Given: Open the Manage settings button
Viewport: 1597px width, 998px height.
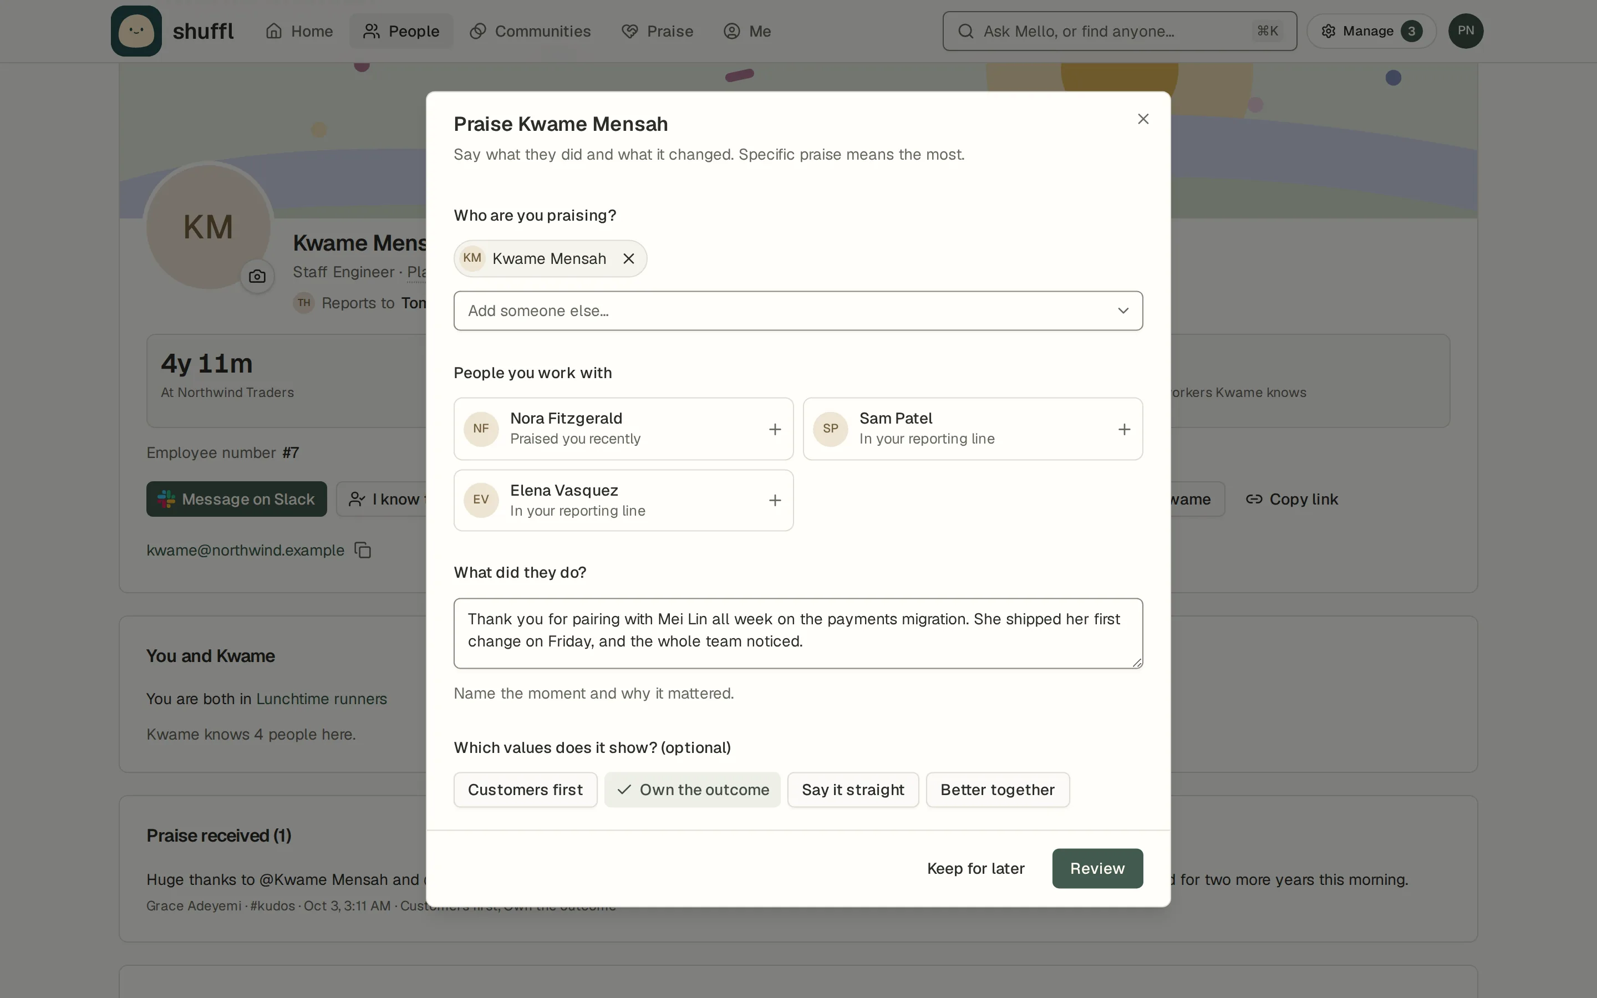Looking at the screenshot, I should [x=1371, y=31].
